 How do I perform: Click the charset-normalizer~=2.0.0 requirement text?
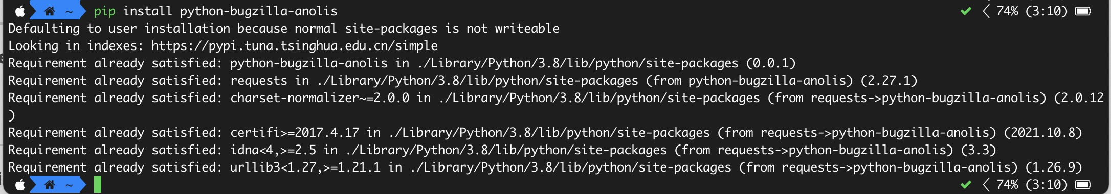coord(320,98)
